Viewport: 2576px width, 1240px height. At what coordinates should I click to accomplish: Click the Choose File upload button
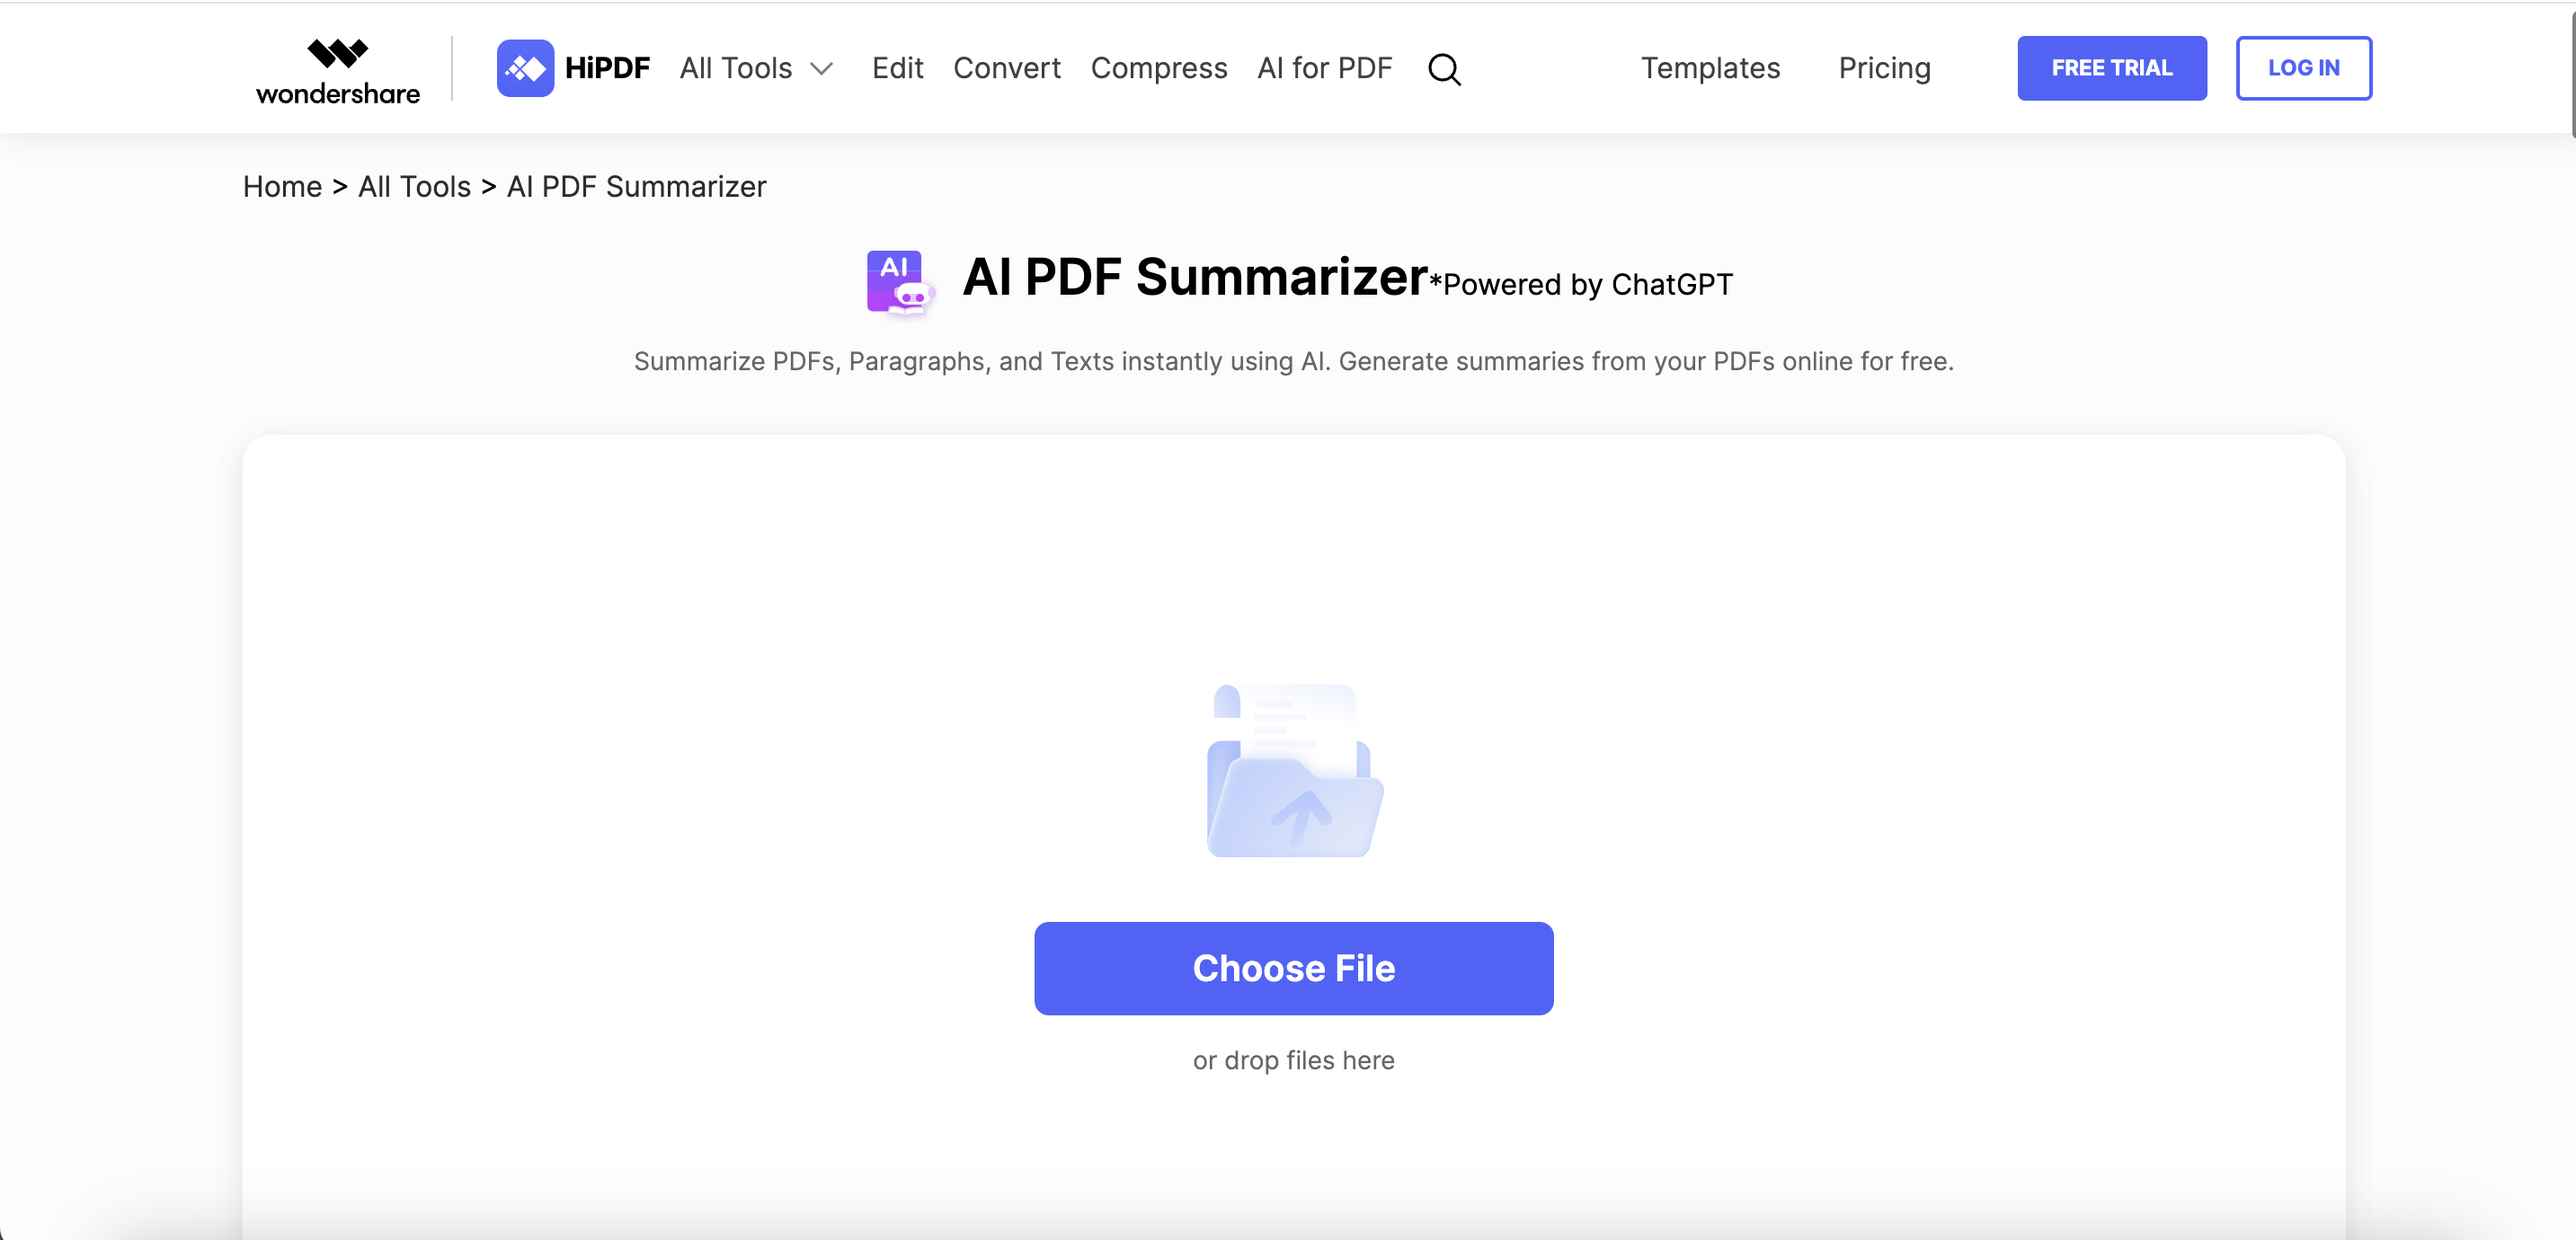(1294, 968)
